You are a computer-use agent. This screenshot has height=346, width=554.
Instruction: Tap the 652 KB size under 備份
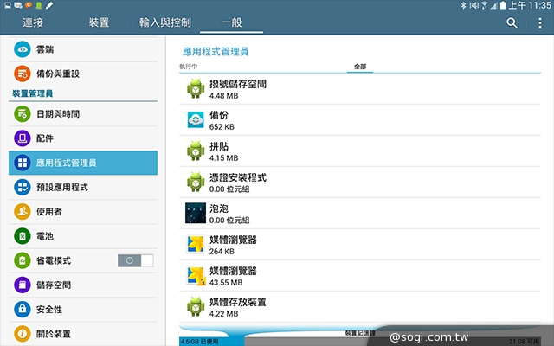point(222,127)
